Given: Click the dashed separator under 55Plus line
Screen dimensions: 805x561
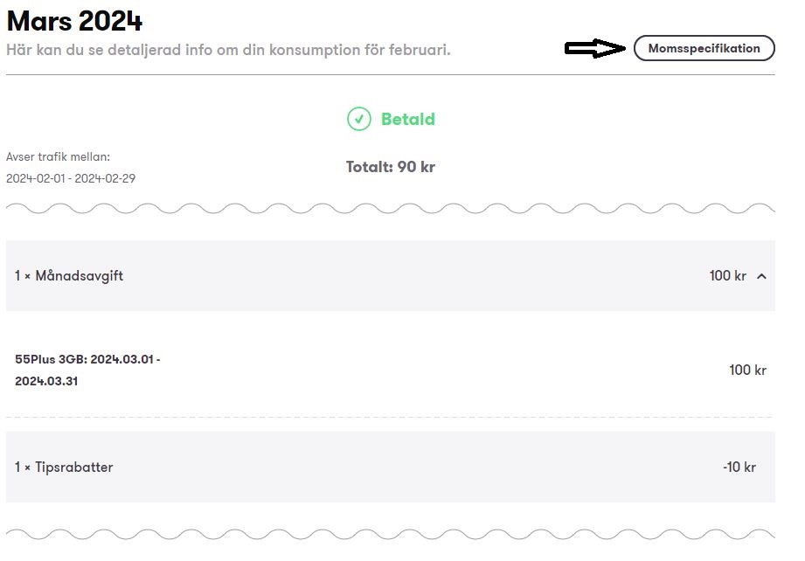Looking at the screenshot, I should (390, 418).
